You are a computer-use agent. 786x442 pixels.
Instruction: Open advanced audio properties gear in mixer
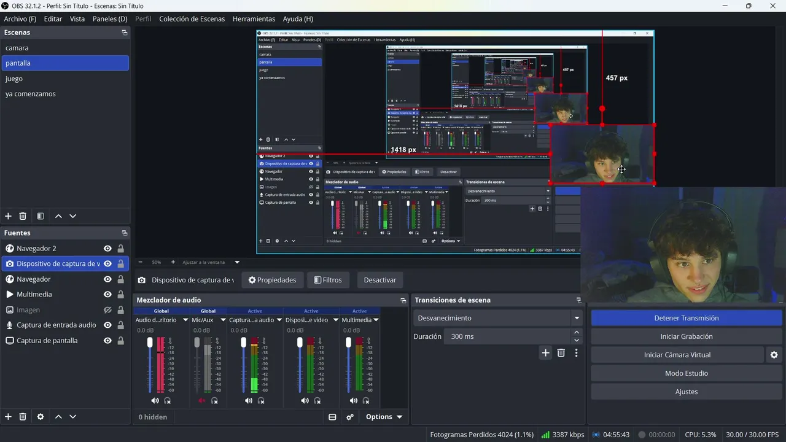tap(350, 417)
